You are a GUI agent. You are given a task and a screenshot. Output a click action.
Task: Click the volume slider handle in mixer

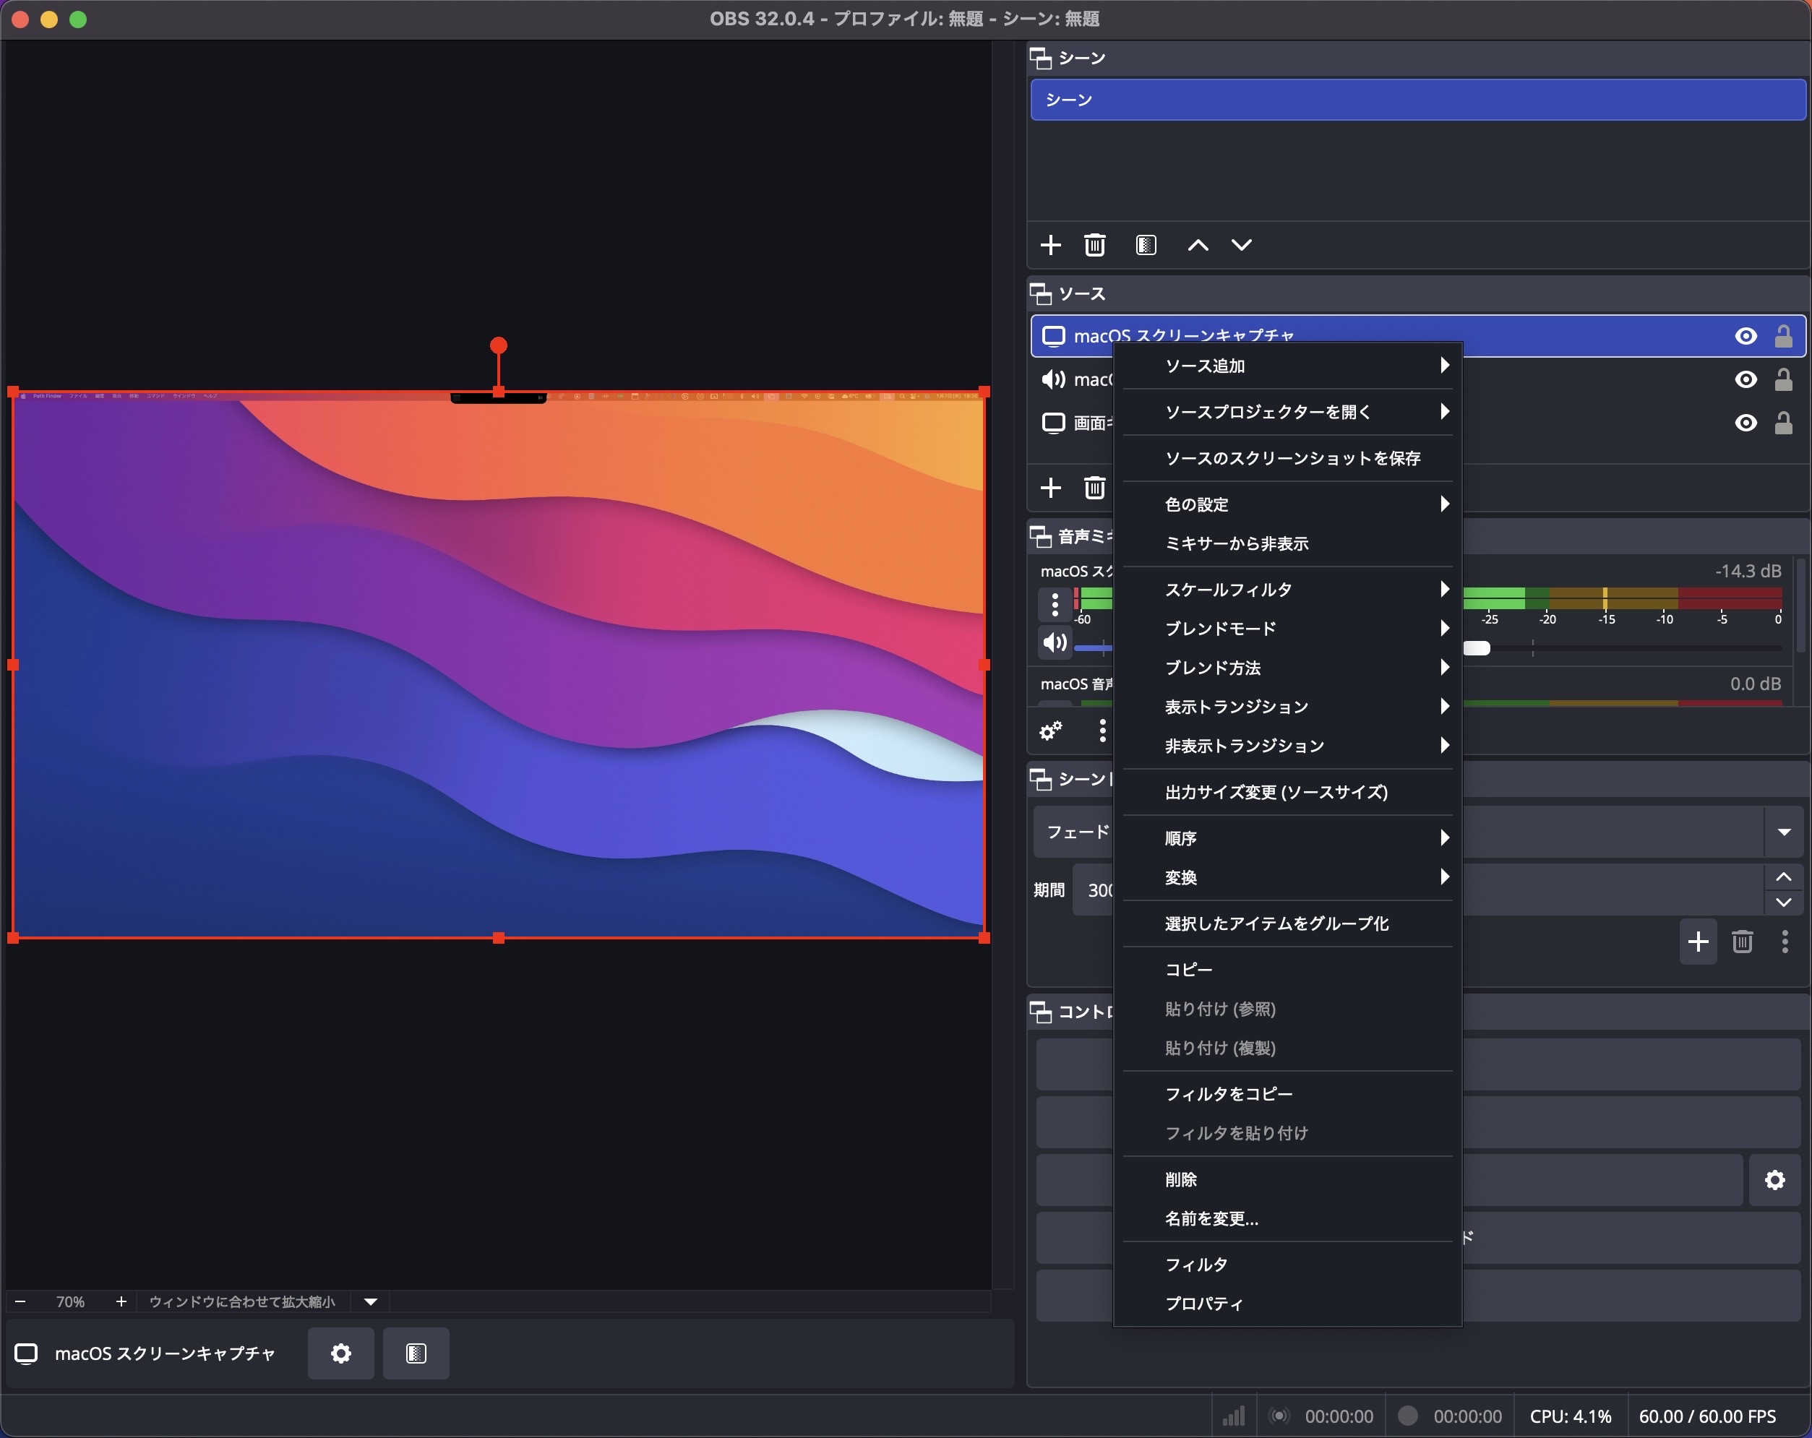[1477, 648]
